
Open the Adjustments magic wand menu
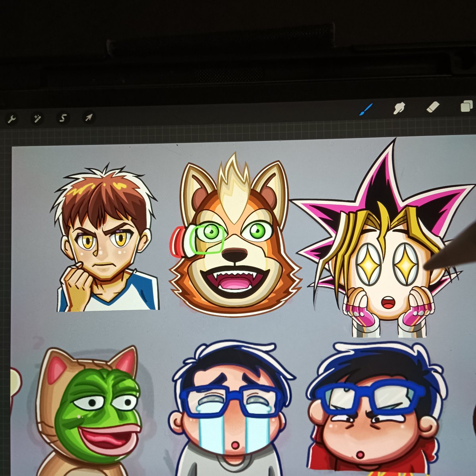(38, 118)
